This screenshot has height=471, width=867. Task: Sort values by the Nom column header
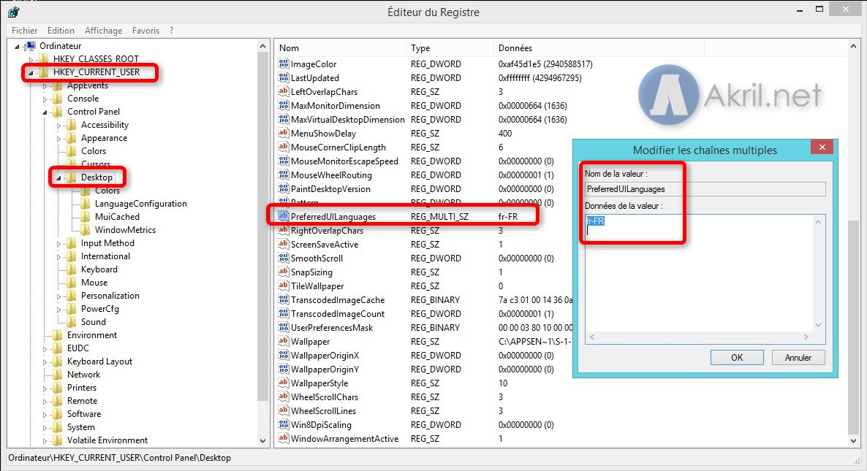341,48
